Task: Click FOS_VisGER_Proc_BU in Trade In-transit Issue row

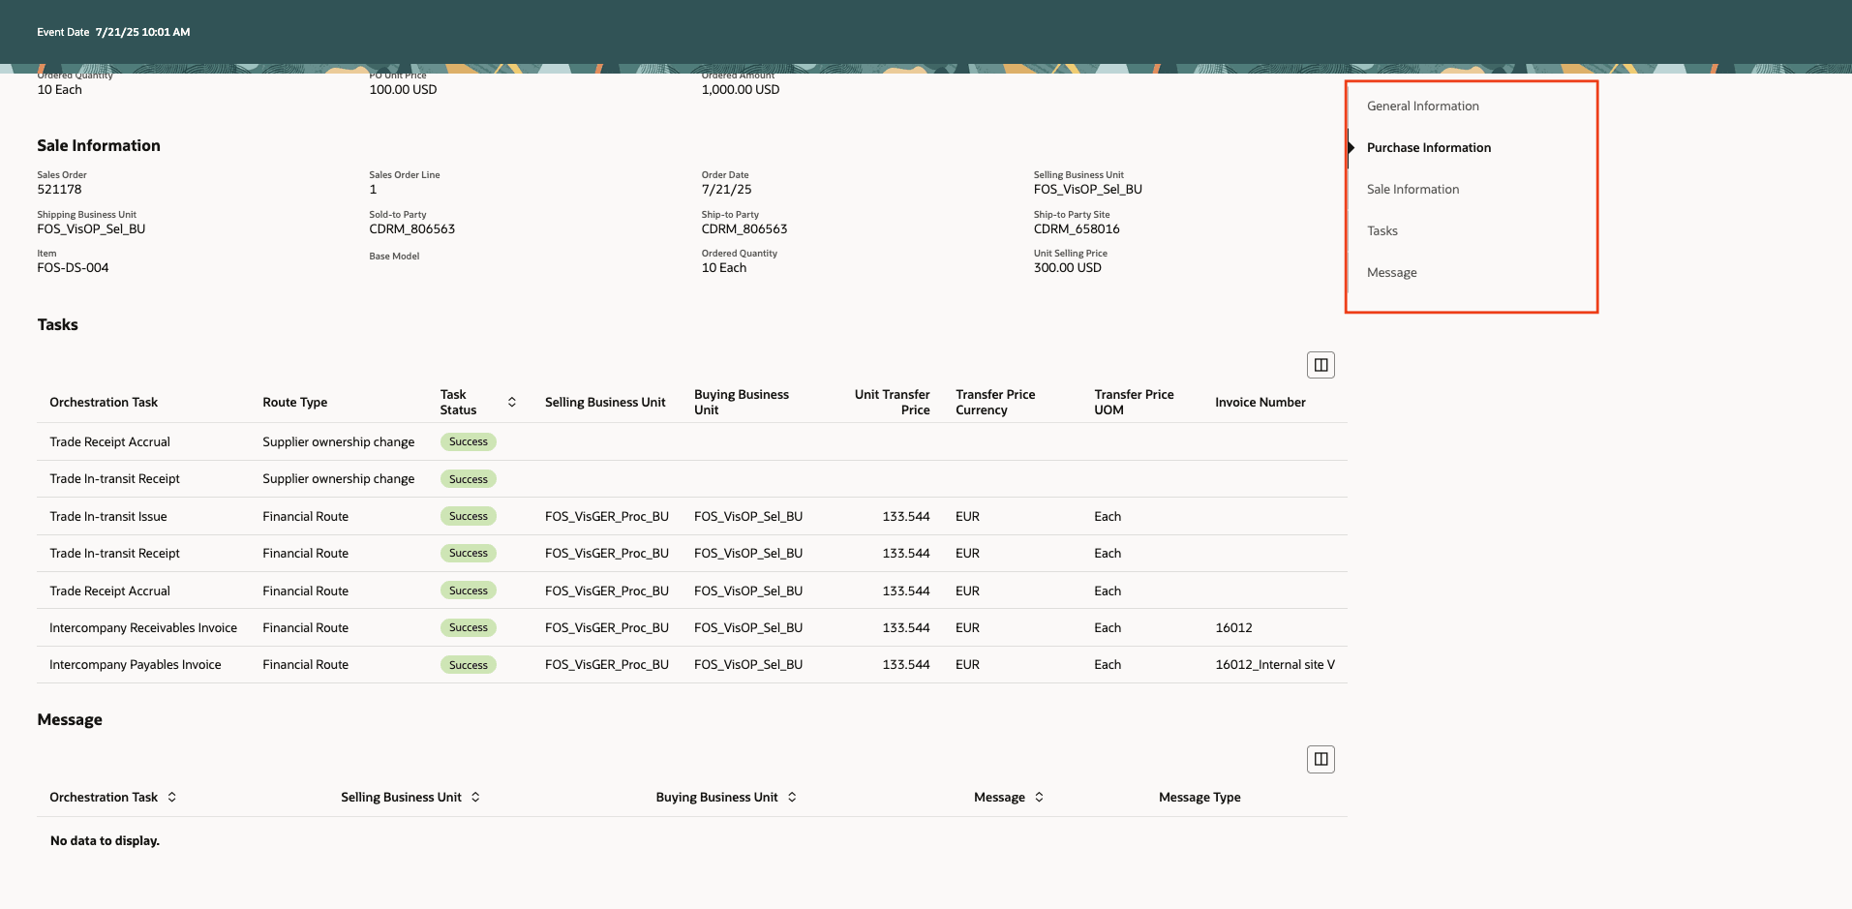Action: coord(607,517)
